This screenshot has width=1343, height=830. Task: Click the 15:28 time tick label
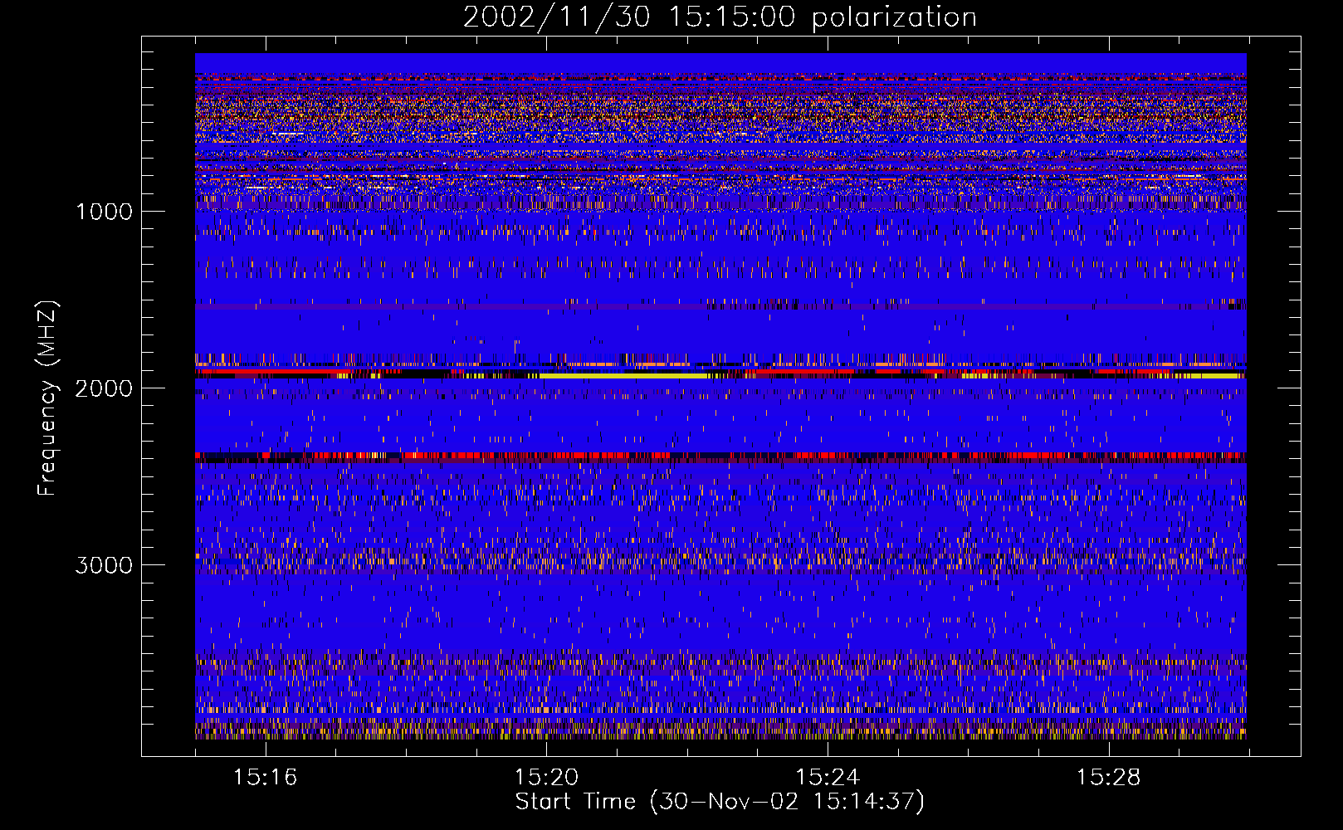[x=1108, y=778]
